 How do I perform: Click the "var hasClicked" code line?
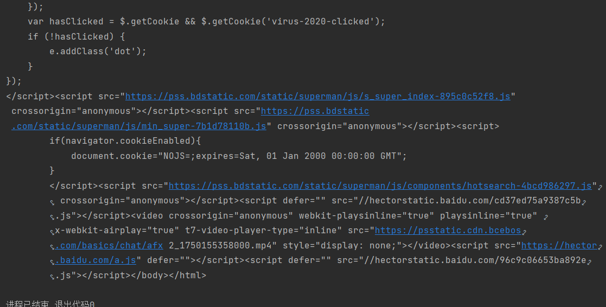coord(206,22)
